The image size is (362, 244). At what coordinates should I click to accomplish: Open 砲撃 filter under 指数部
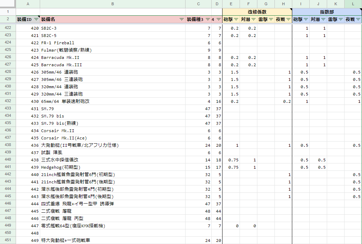coord(306,20)
